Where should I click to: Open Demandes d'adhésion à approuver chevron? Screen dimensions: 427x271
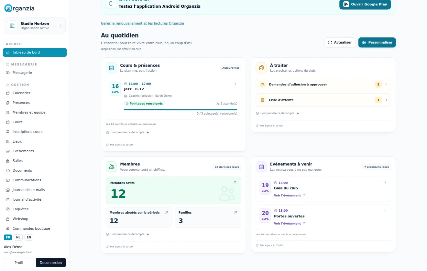pyautogui.click(x=386, y=85)
